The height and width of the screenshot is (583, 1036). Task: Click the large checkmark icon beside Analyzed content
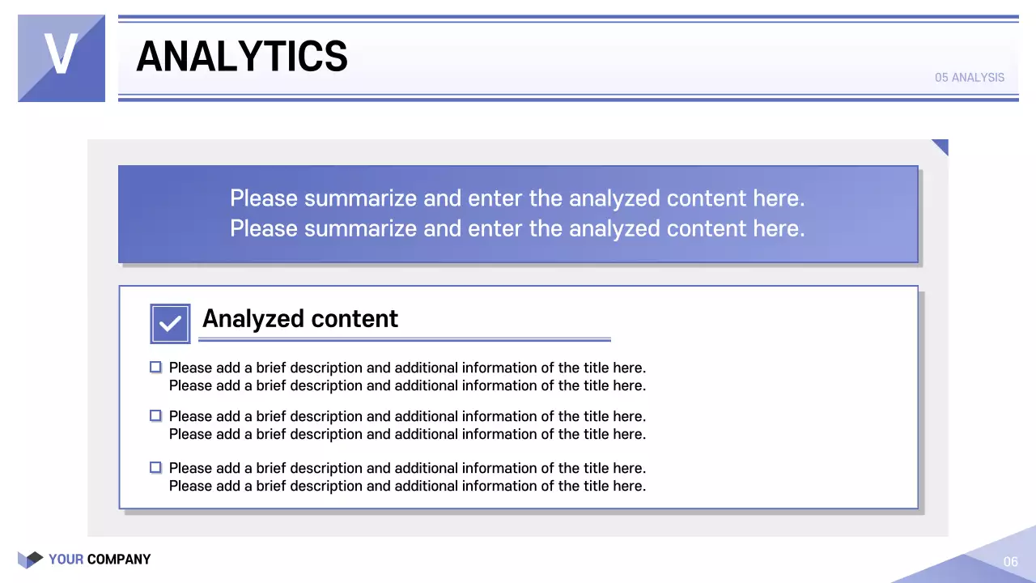point(170,324)
